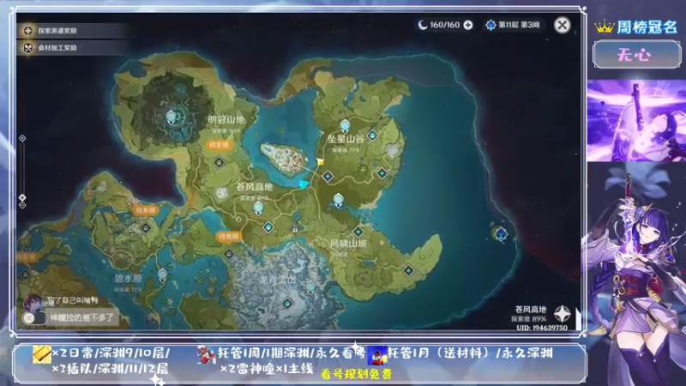
Task: Click the 明冠山地 region label
Action: click(x=226, y=119)
